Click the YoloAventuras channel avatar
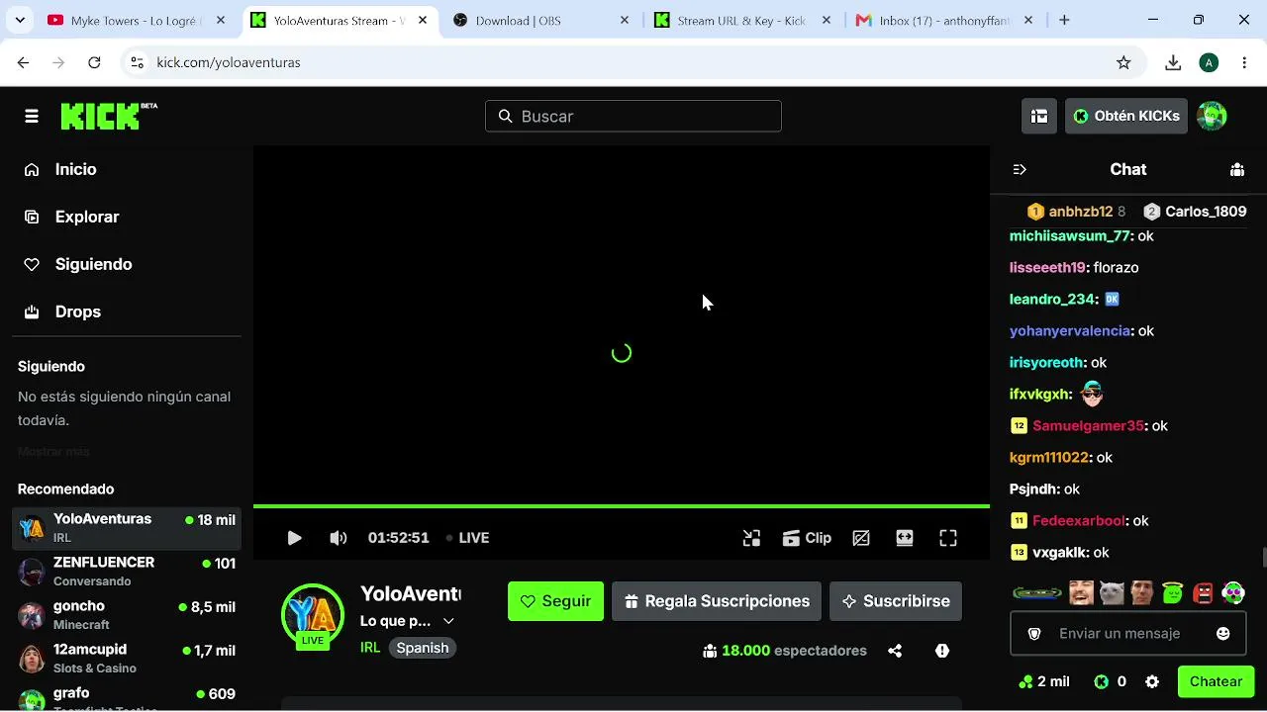This screenshot has height=712, width=1267. [x=313, y=615]
